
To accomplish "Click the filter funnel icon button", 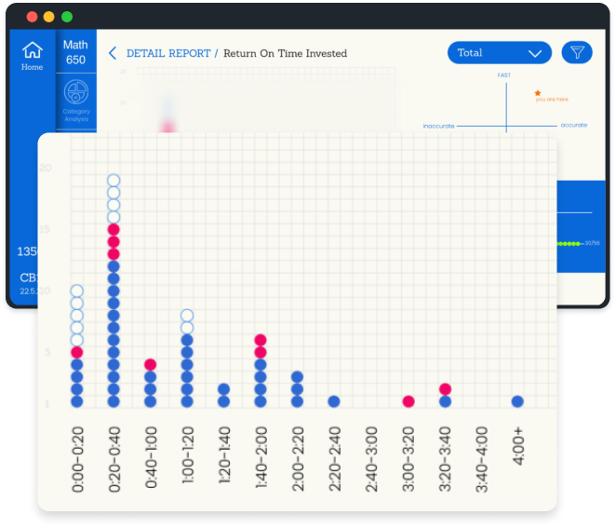I will click(577, 53).
